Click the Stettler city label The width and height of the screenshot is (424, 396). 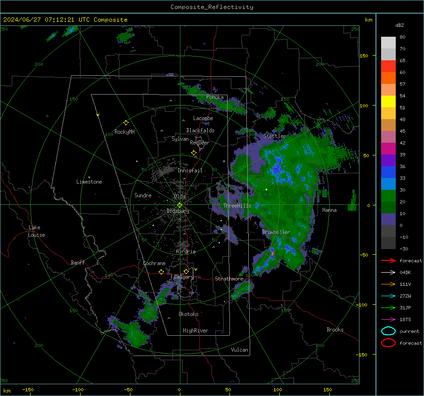click(275, 136)
